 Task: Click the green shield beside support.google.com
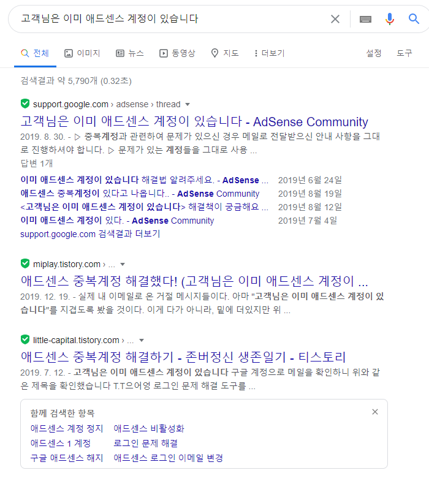tap(25, 104)
